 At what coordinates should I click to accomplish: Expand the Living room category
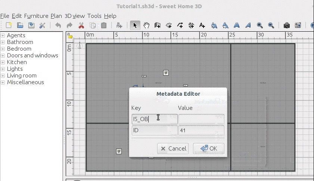point(3,76)
